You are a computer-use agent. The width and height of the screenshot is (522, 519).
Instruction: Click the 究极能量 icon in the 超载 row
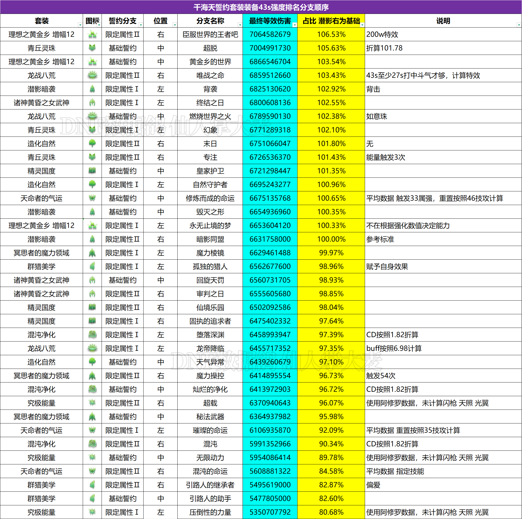[x=92, y=403]
